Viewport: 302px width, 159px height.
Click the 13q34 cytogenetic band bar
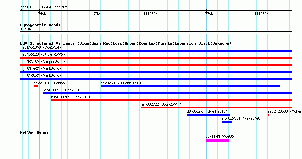pos(156,33)
